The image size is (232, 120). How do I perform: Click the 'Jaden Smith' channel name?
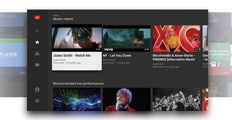[59, 60]
